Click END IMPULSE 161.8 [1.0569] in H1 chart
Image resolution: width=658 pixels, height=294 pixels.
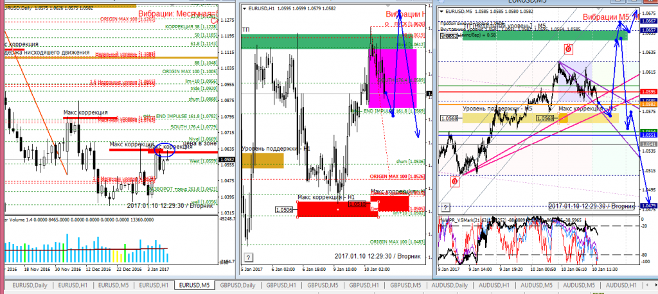pos(387,110)
